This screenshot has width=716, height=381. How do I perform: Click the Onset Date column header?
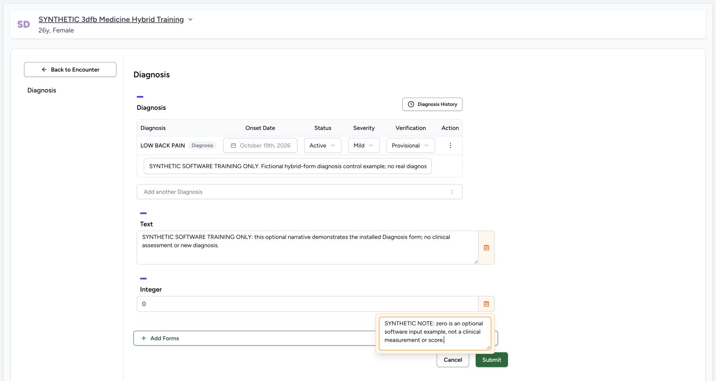click(x=260, y=128)
